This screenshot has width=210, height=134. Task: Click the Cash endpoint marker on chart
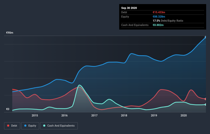pos(206,104)
